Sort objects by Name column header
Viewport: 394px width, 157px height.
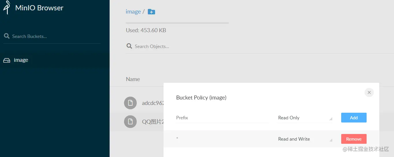[133, 79]
